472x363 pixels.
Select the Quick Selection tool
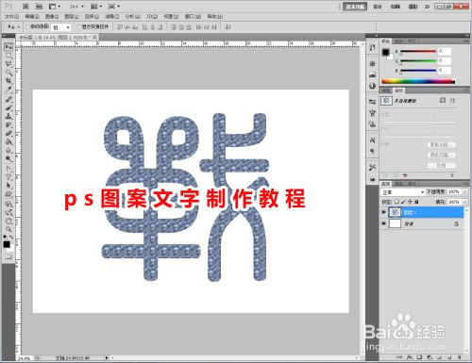click(x=8, y=73)
